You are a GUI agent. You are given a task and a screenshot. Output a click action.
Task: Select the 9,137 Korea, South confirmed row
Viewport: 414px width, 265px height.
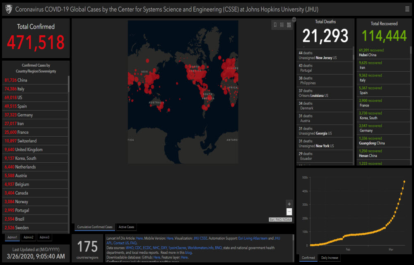(x=35, y=158)
